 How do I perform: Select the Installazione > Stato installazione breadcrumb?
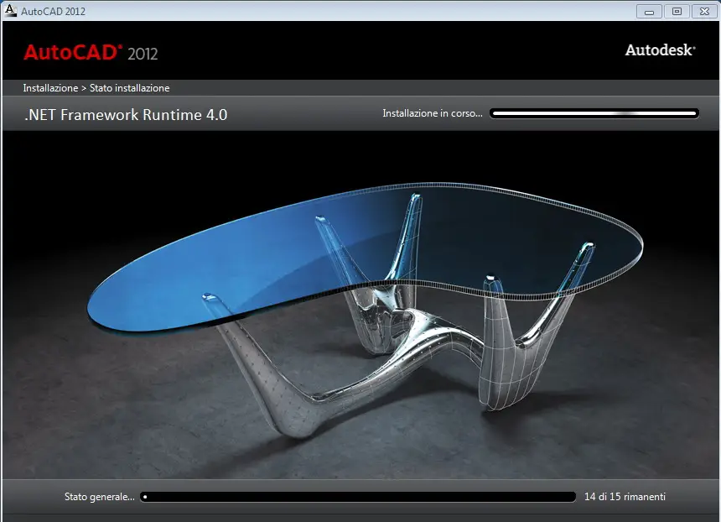click(x=96, y=88)
